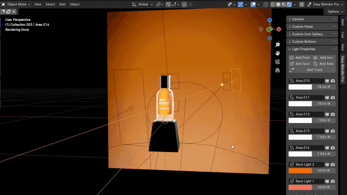Viewport: 347px width, 195px height.
Task: Toggle viewport visibility for Area.010
Action: click(x=327, y=81)
